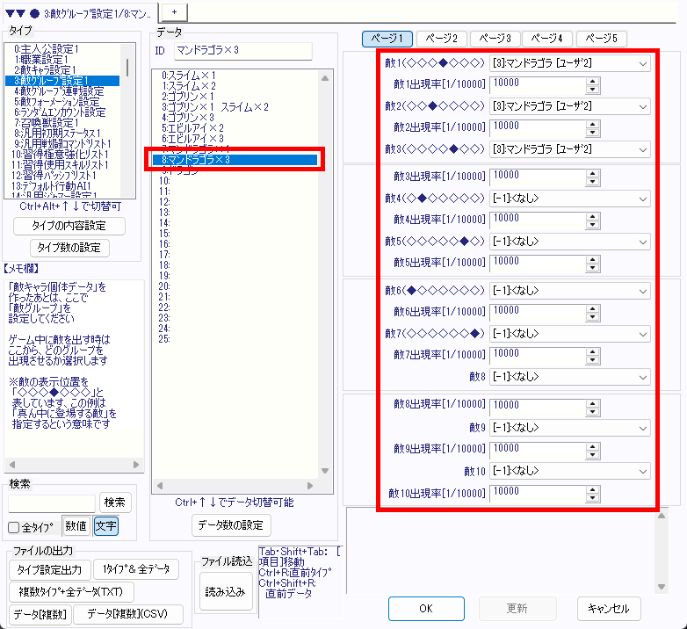Click the 読み込み file load button

tap(225, 591)
